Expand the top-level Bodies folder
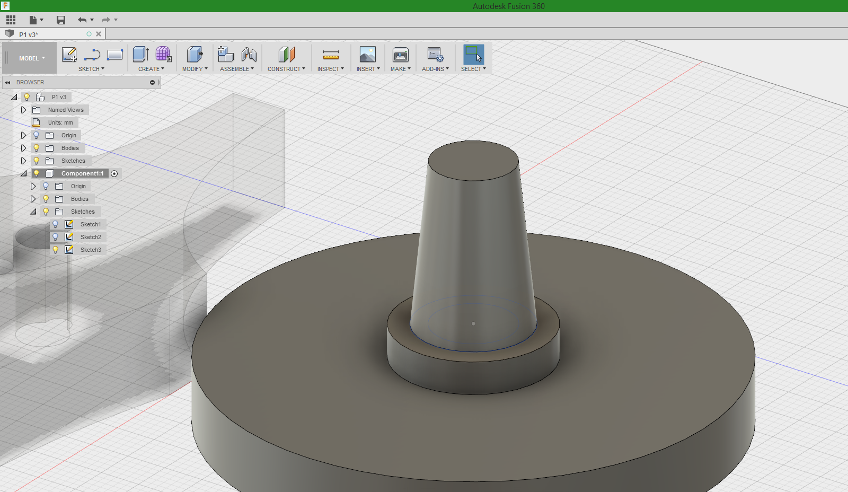848x492 pixels. point(23,148)
